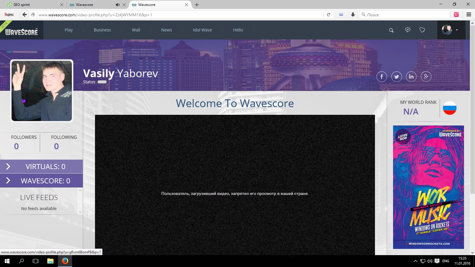Click the browser back button
This screenshot has height=267, width=475.
coord(25,15)
